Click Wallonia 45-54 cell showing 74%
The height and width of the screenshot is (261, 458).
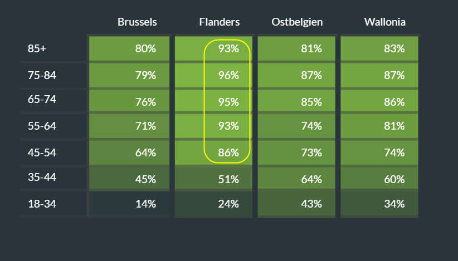pyautogui.click(x=379, y=152)
